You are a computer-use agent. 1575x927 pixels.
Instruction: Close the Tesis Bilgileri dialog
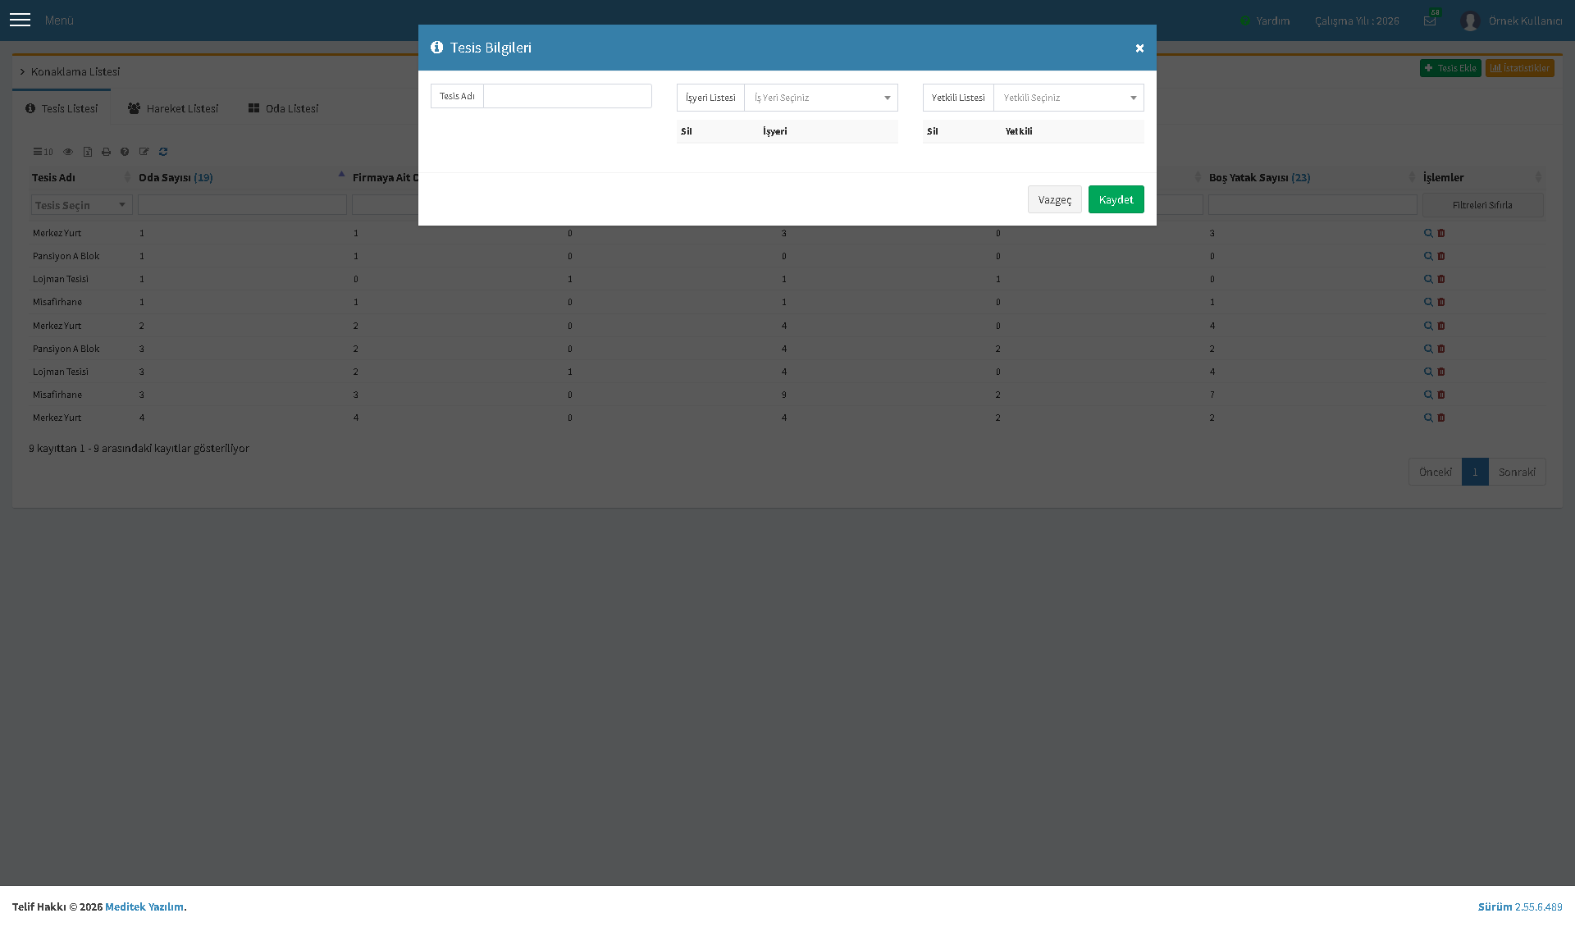click(1139, 48)
